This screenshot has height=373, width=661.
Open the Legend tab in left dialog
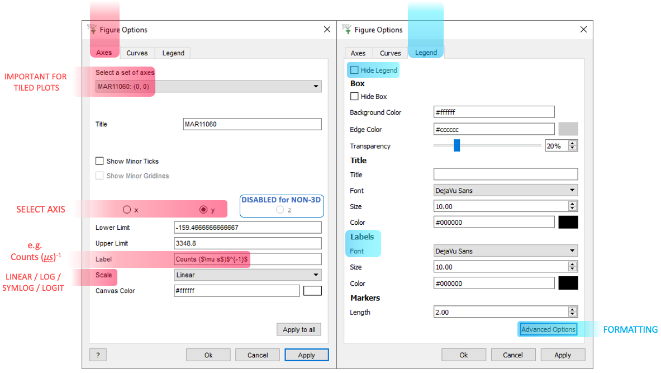[173, 53]
